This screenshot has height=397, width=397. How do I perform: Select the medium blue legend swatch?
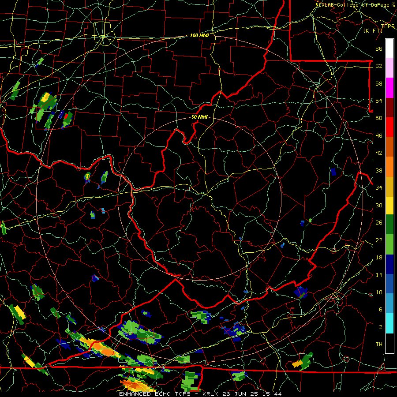[x=390, y=284]
